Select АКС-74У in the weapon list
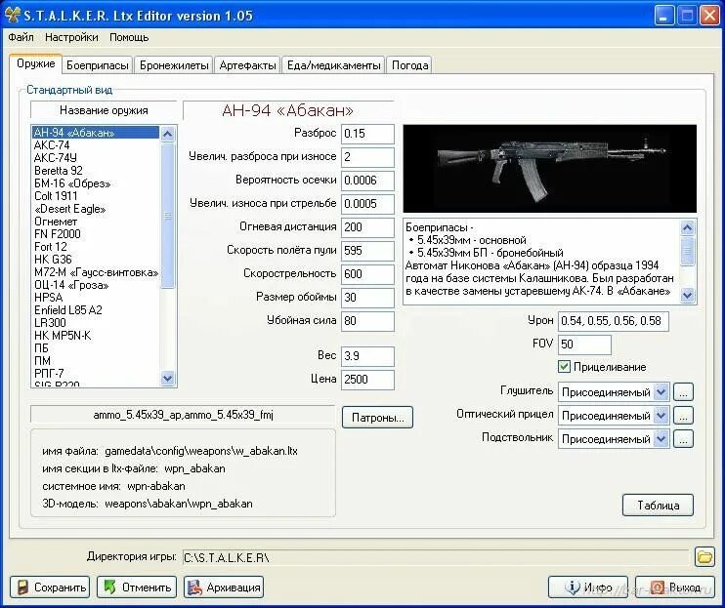This screenshot has width=725, height=608. 95,158
